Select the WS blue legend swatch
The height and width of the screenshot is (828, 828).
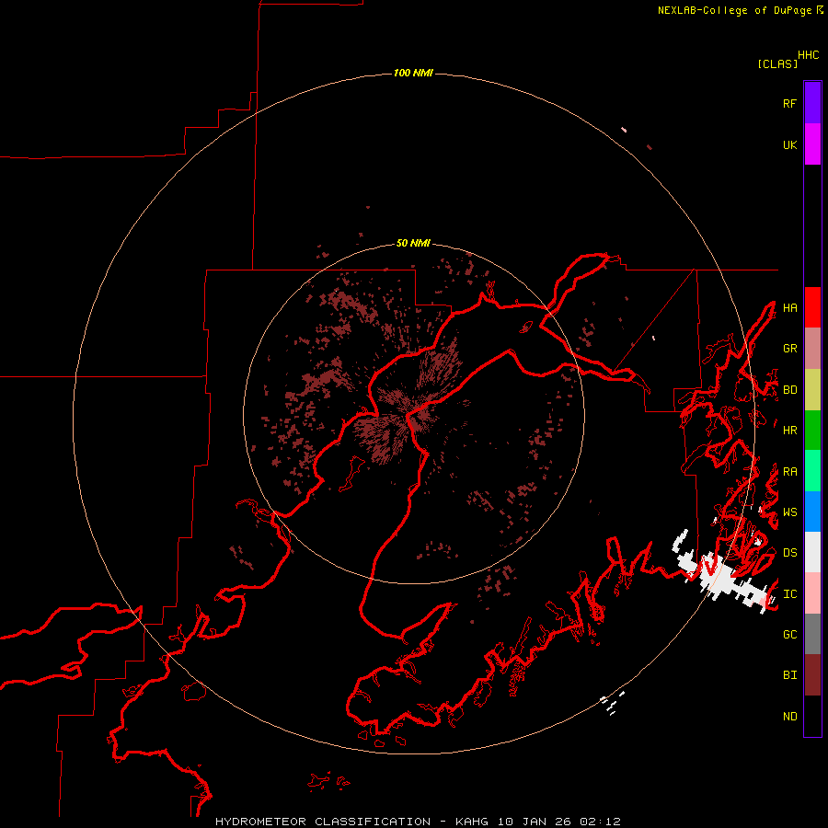tap(812, 512)
